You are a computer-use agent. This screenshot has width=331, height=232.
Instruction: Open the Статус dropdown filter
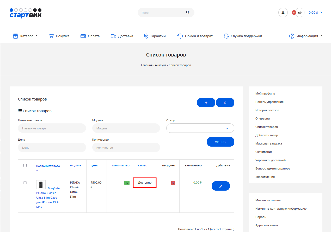(200, 128)
